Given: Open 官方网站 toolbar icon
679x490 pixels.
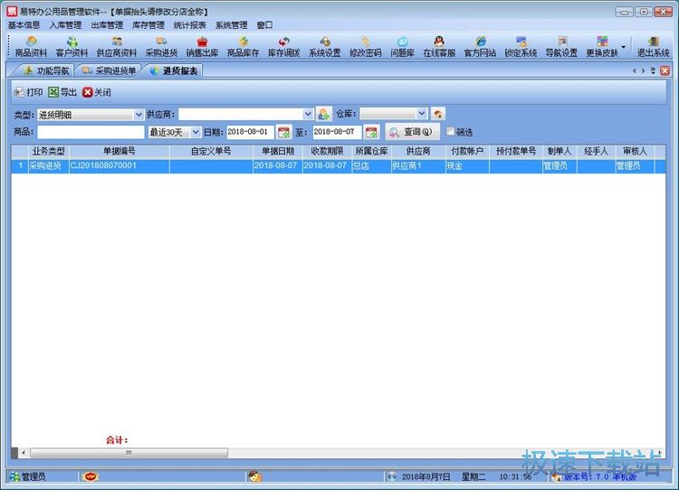Looking at the screenshot, I should click(x=480, y=47).
